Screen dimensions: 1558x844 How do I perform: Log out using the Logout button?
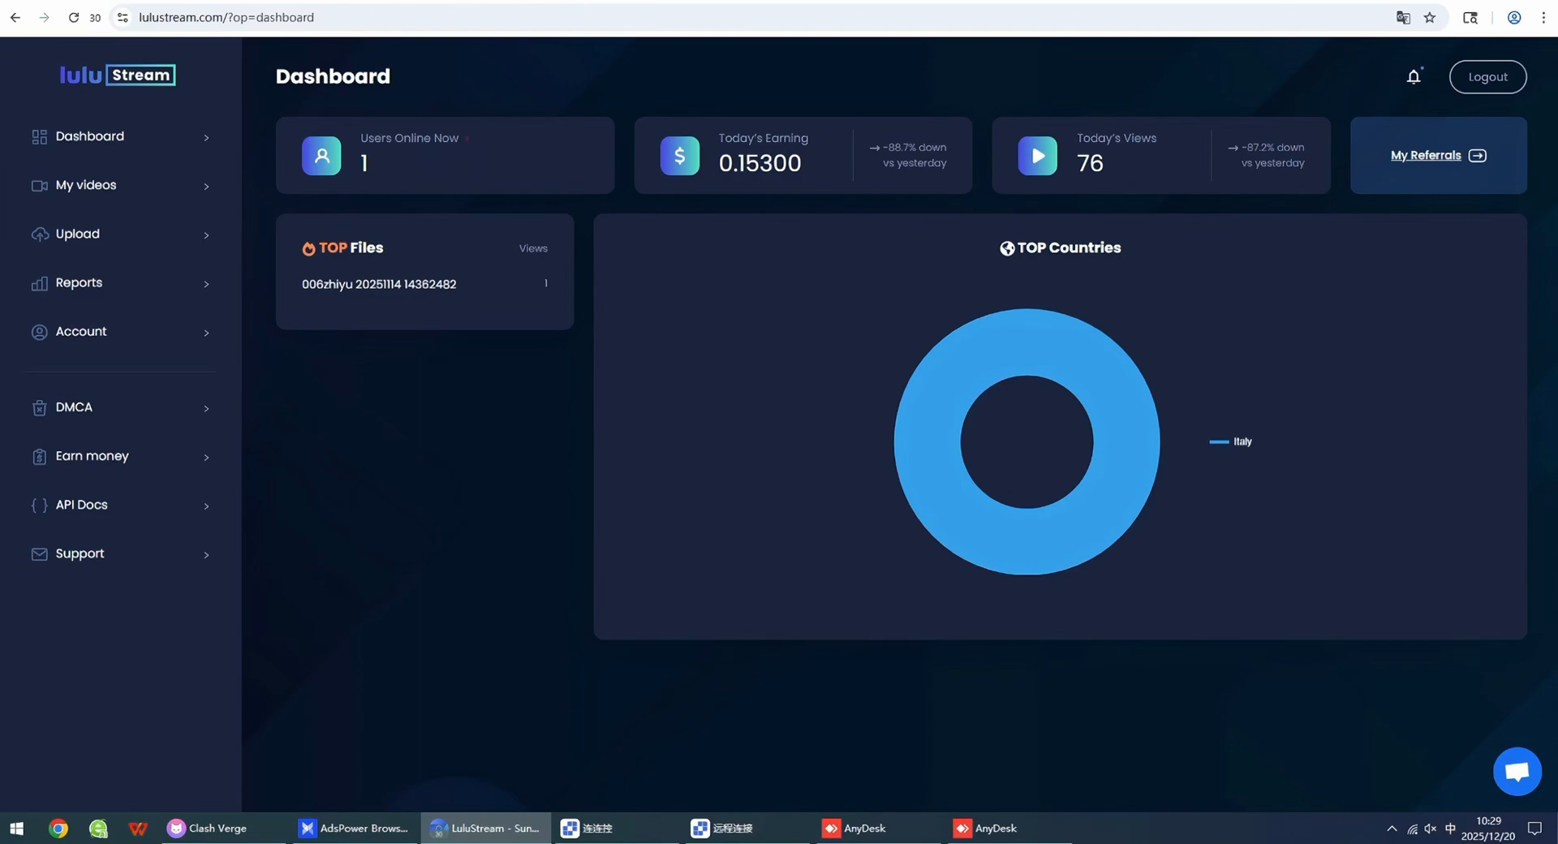point(1487,76)
